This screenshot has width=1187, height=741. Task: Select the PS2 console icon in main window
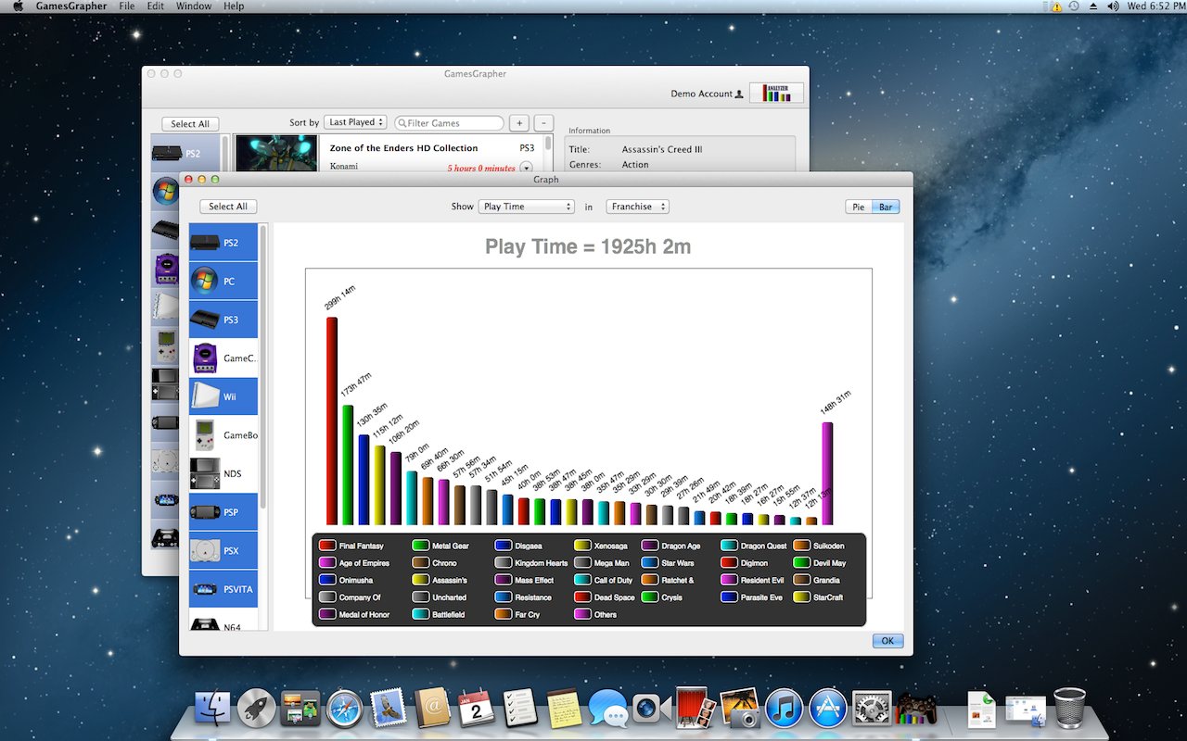point(167,154)
